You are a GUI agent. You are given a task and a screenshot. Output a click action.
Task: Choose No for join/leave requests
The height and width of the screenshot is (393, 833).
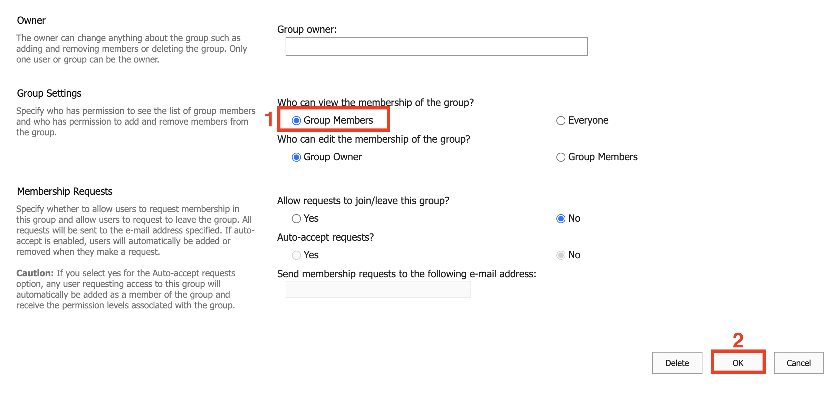tap(561, 219)
